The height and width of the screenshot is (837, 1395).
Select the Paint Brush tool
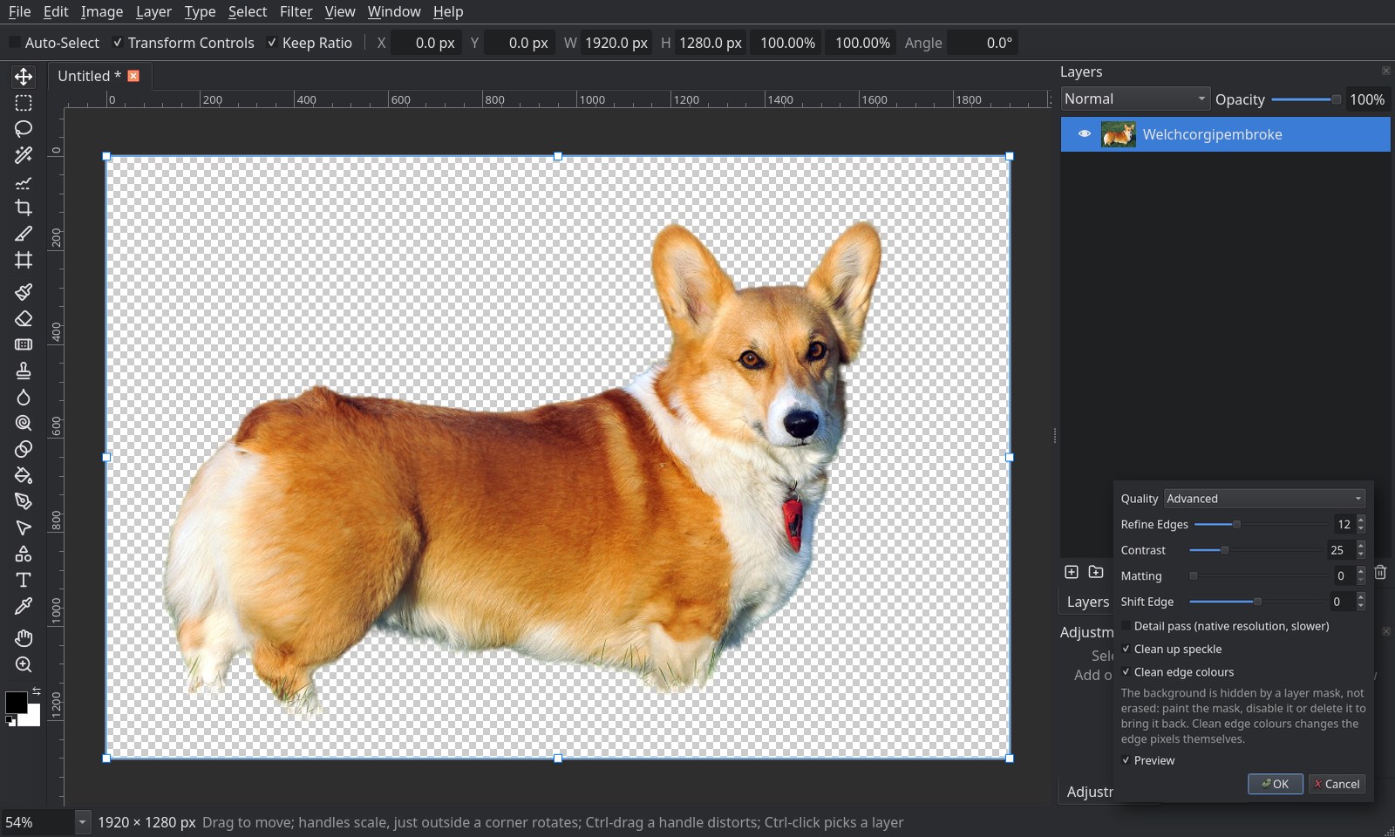pyautogui.click(x=24, y=292)
